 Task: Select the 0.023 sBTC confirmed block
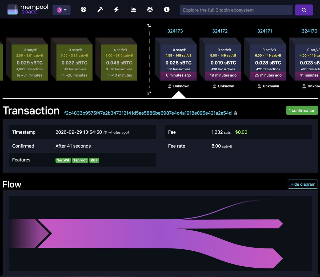pos(307,62)
